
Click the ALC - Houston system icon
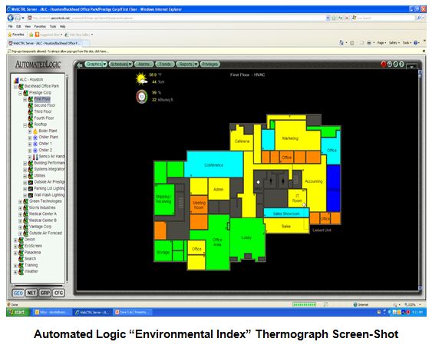coord(16,80)
